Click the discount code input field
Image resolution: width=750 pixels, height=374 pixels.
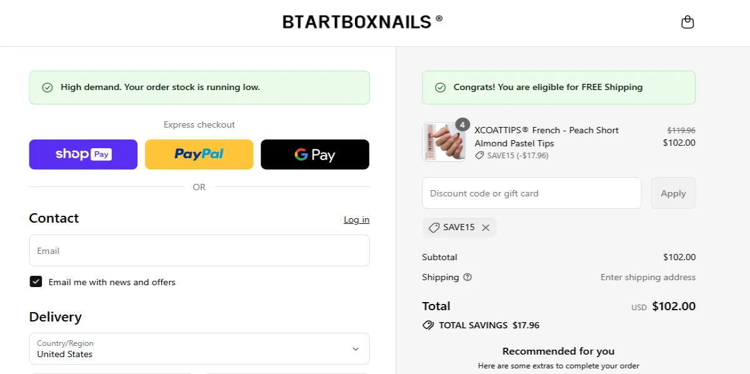coord(531,193)
